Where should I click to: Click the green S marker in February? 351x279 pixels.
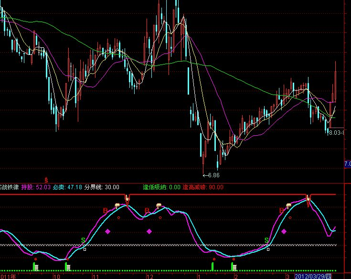266,240
